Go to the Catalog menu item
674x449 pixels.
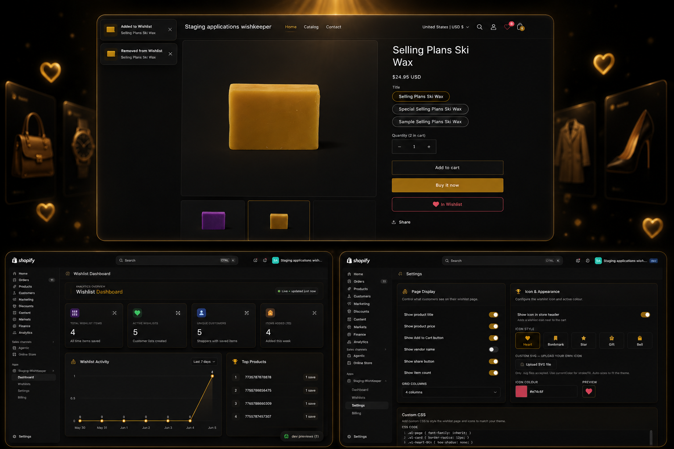(311, 27)
